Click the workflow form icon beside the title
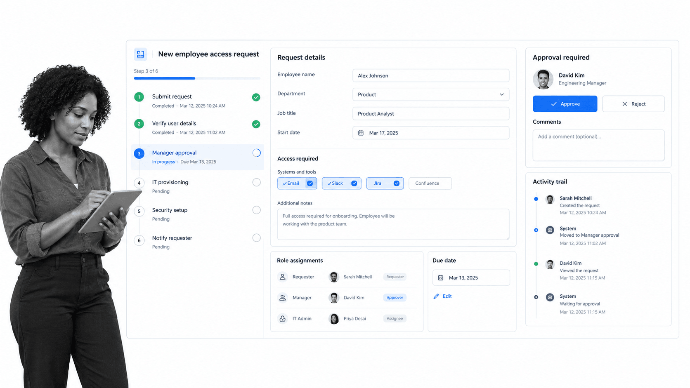 click(x=140, y=54)
